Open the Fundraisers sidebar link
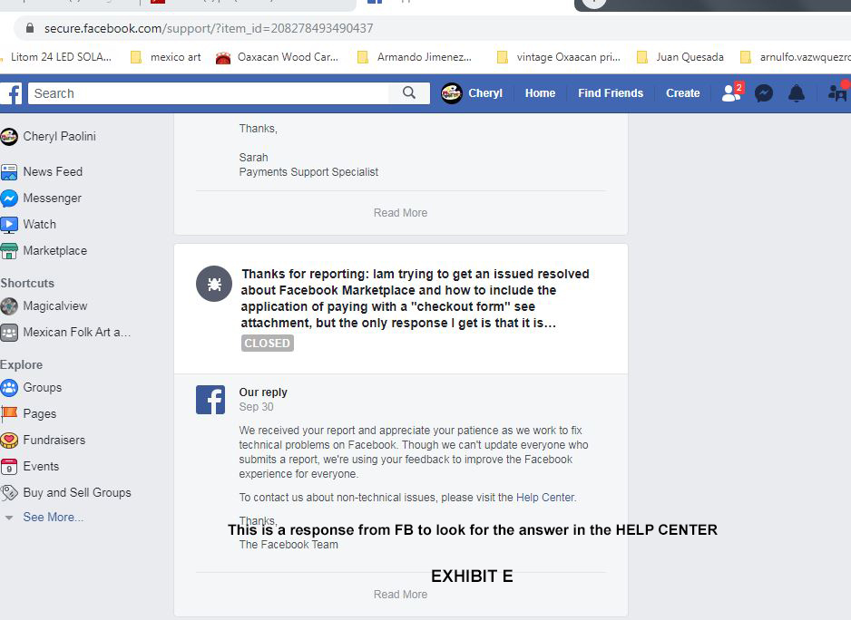The height and width of the screenshot is (620, 851). tap(54, 440)
